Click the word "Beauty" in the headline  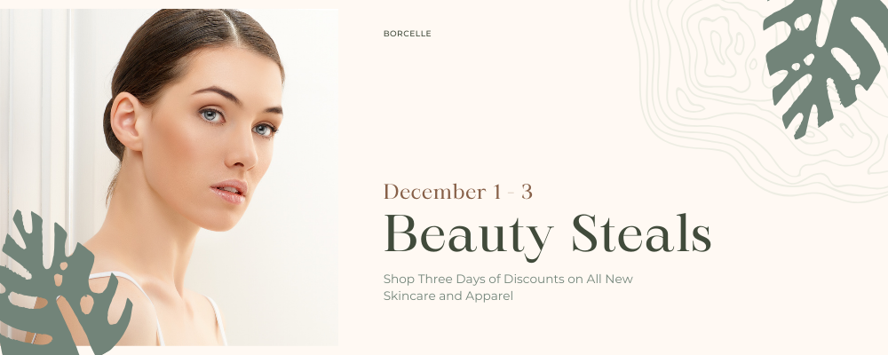pyautogui.click(x=468, y=233)
